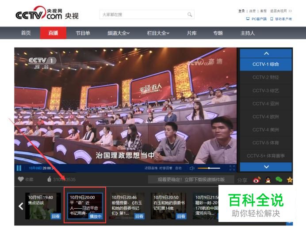Share to Qzone star icon
306x233 pixels.
click(290, 180)
